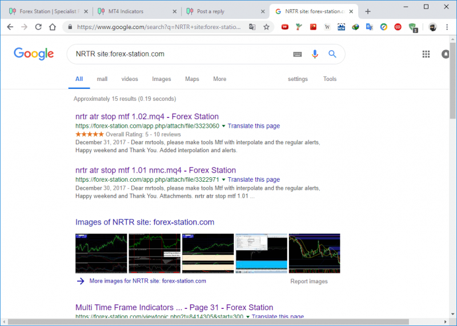Viewport: 457px width, 326px height.
Task: Click Report images link
Action: click(309, 281)
